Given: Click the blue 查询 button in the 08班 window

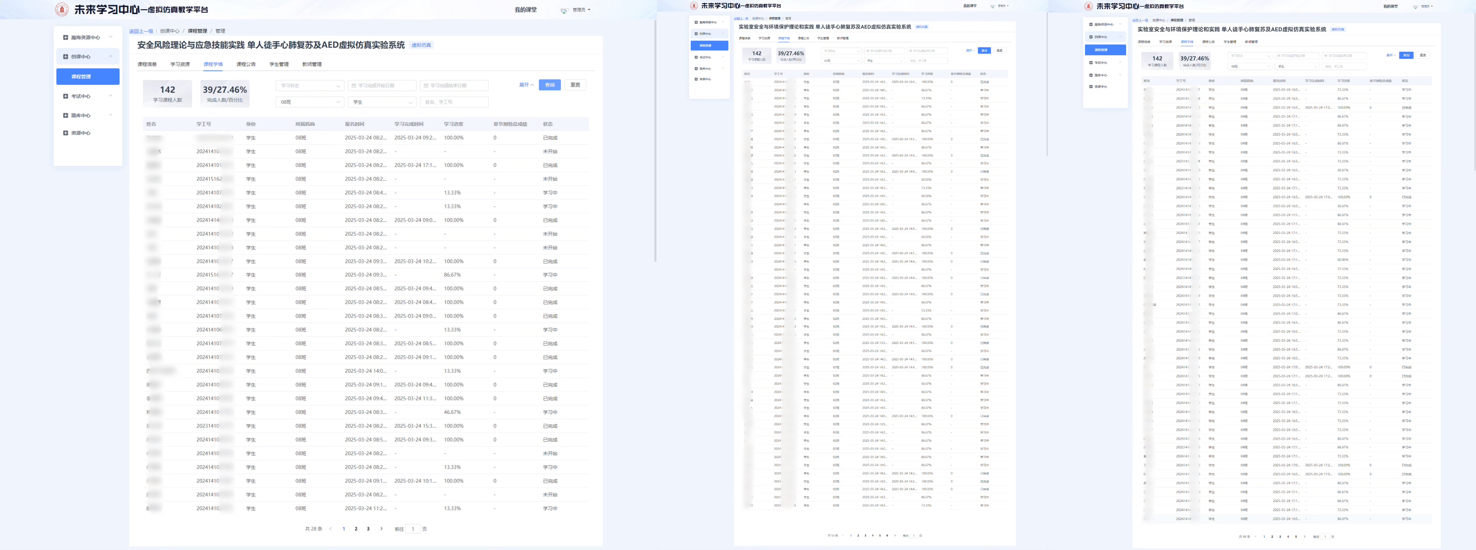Looking at the screenshot, I should (x=550, y=85).
